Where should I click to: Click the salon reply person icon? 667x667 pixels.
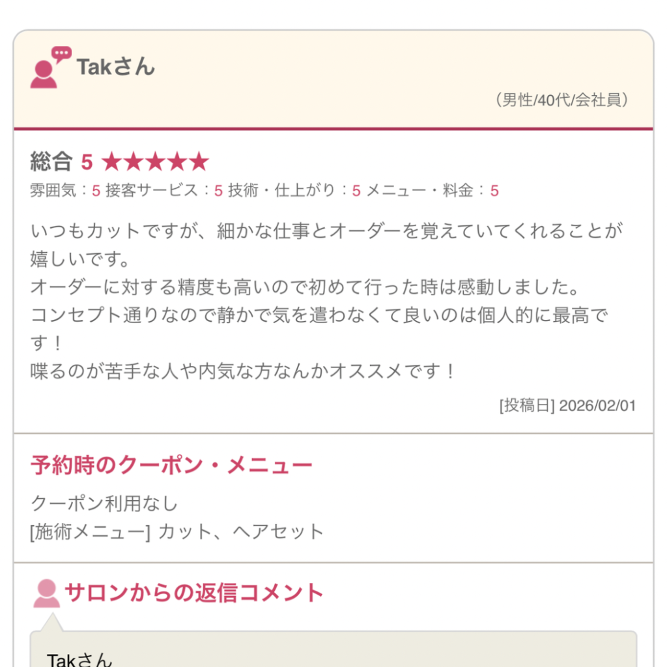point(46,593)
